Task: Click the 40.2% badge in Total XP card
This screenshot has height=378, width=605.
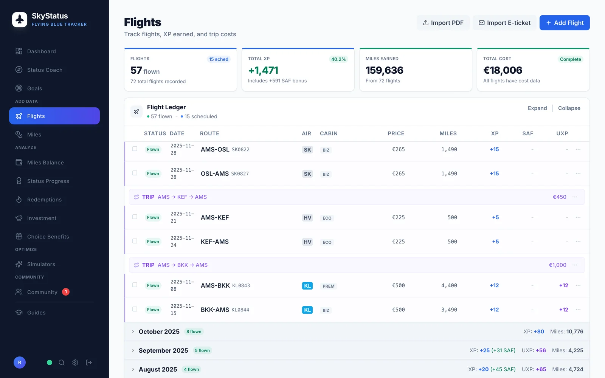Action: (338, 59)
